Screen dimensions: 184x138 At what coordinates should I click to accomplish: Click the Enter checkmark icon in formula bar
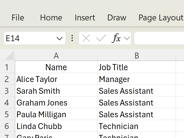click(x=101, y=38)
